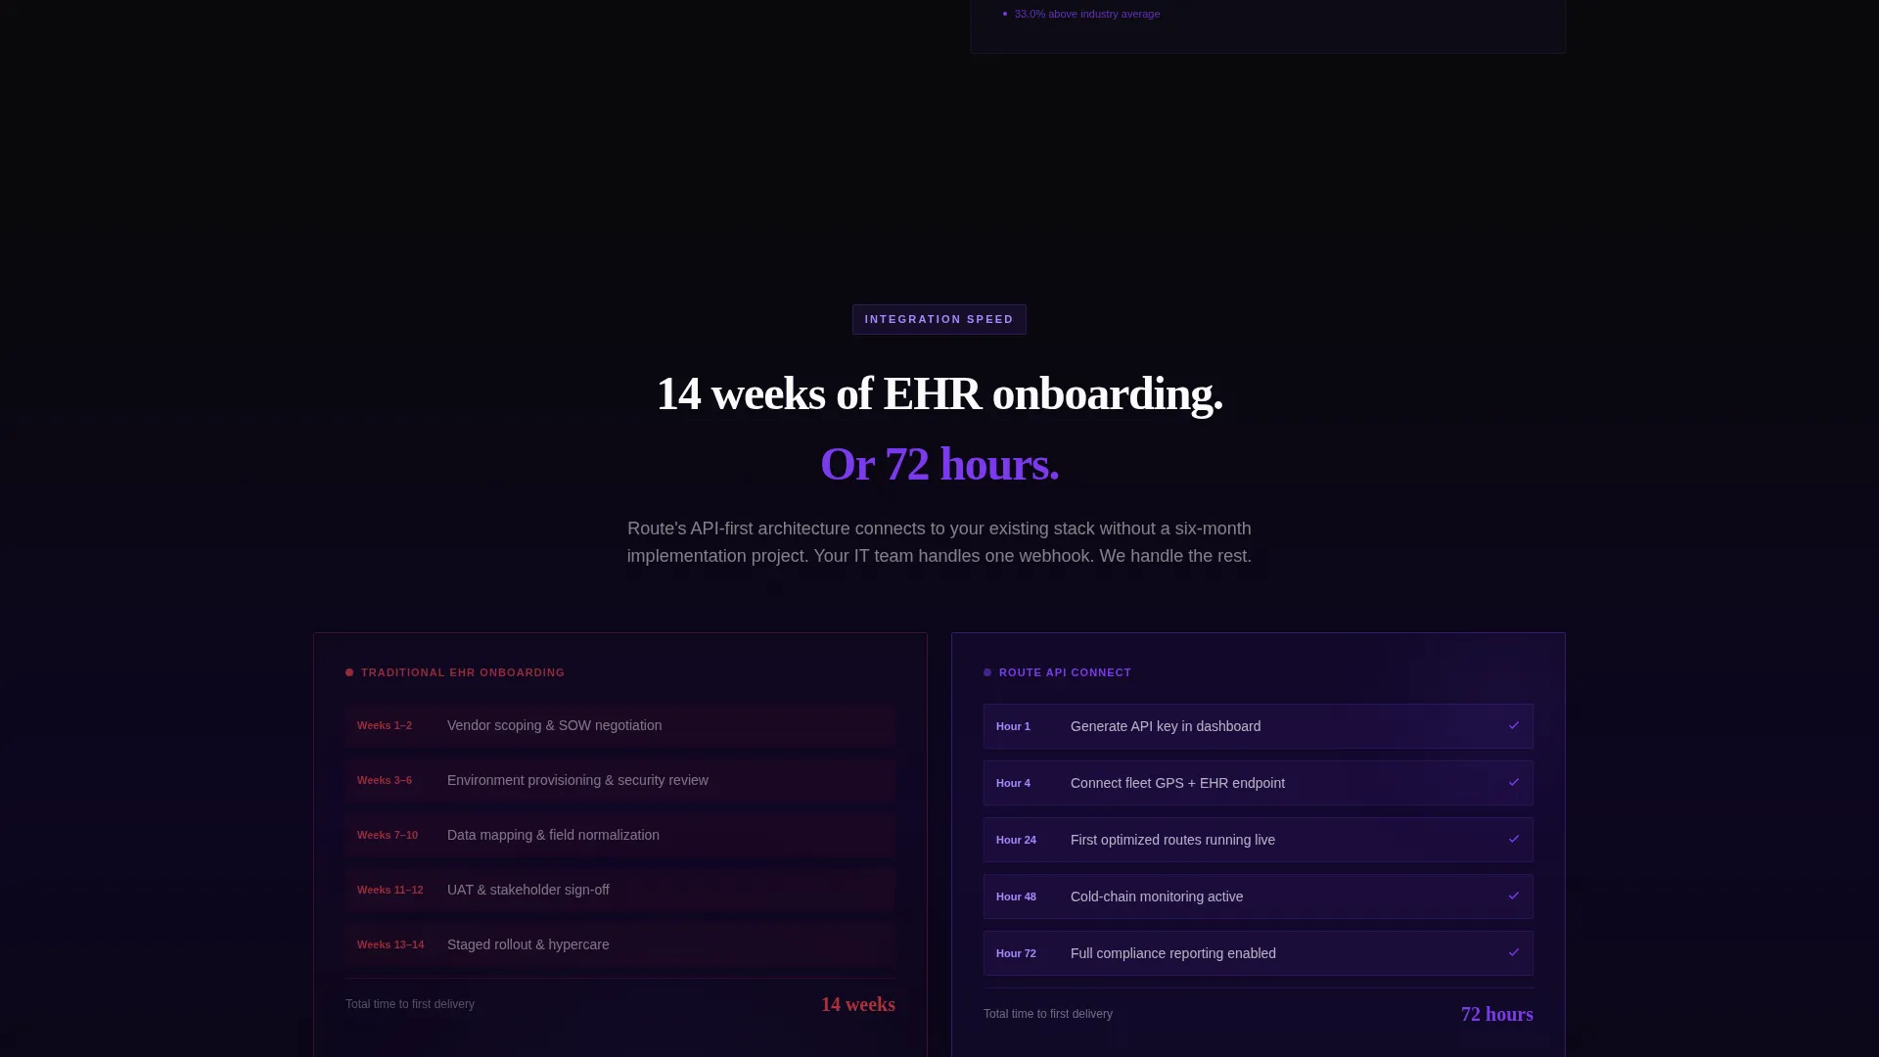Select the '14 weeks of EHR onboarding.' headline
This screenshot has width=1879, height=1057.
tap(939, 393)
